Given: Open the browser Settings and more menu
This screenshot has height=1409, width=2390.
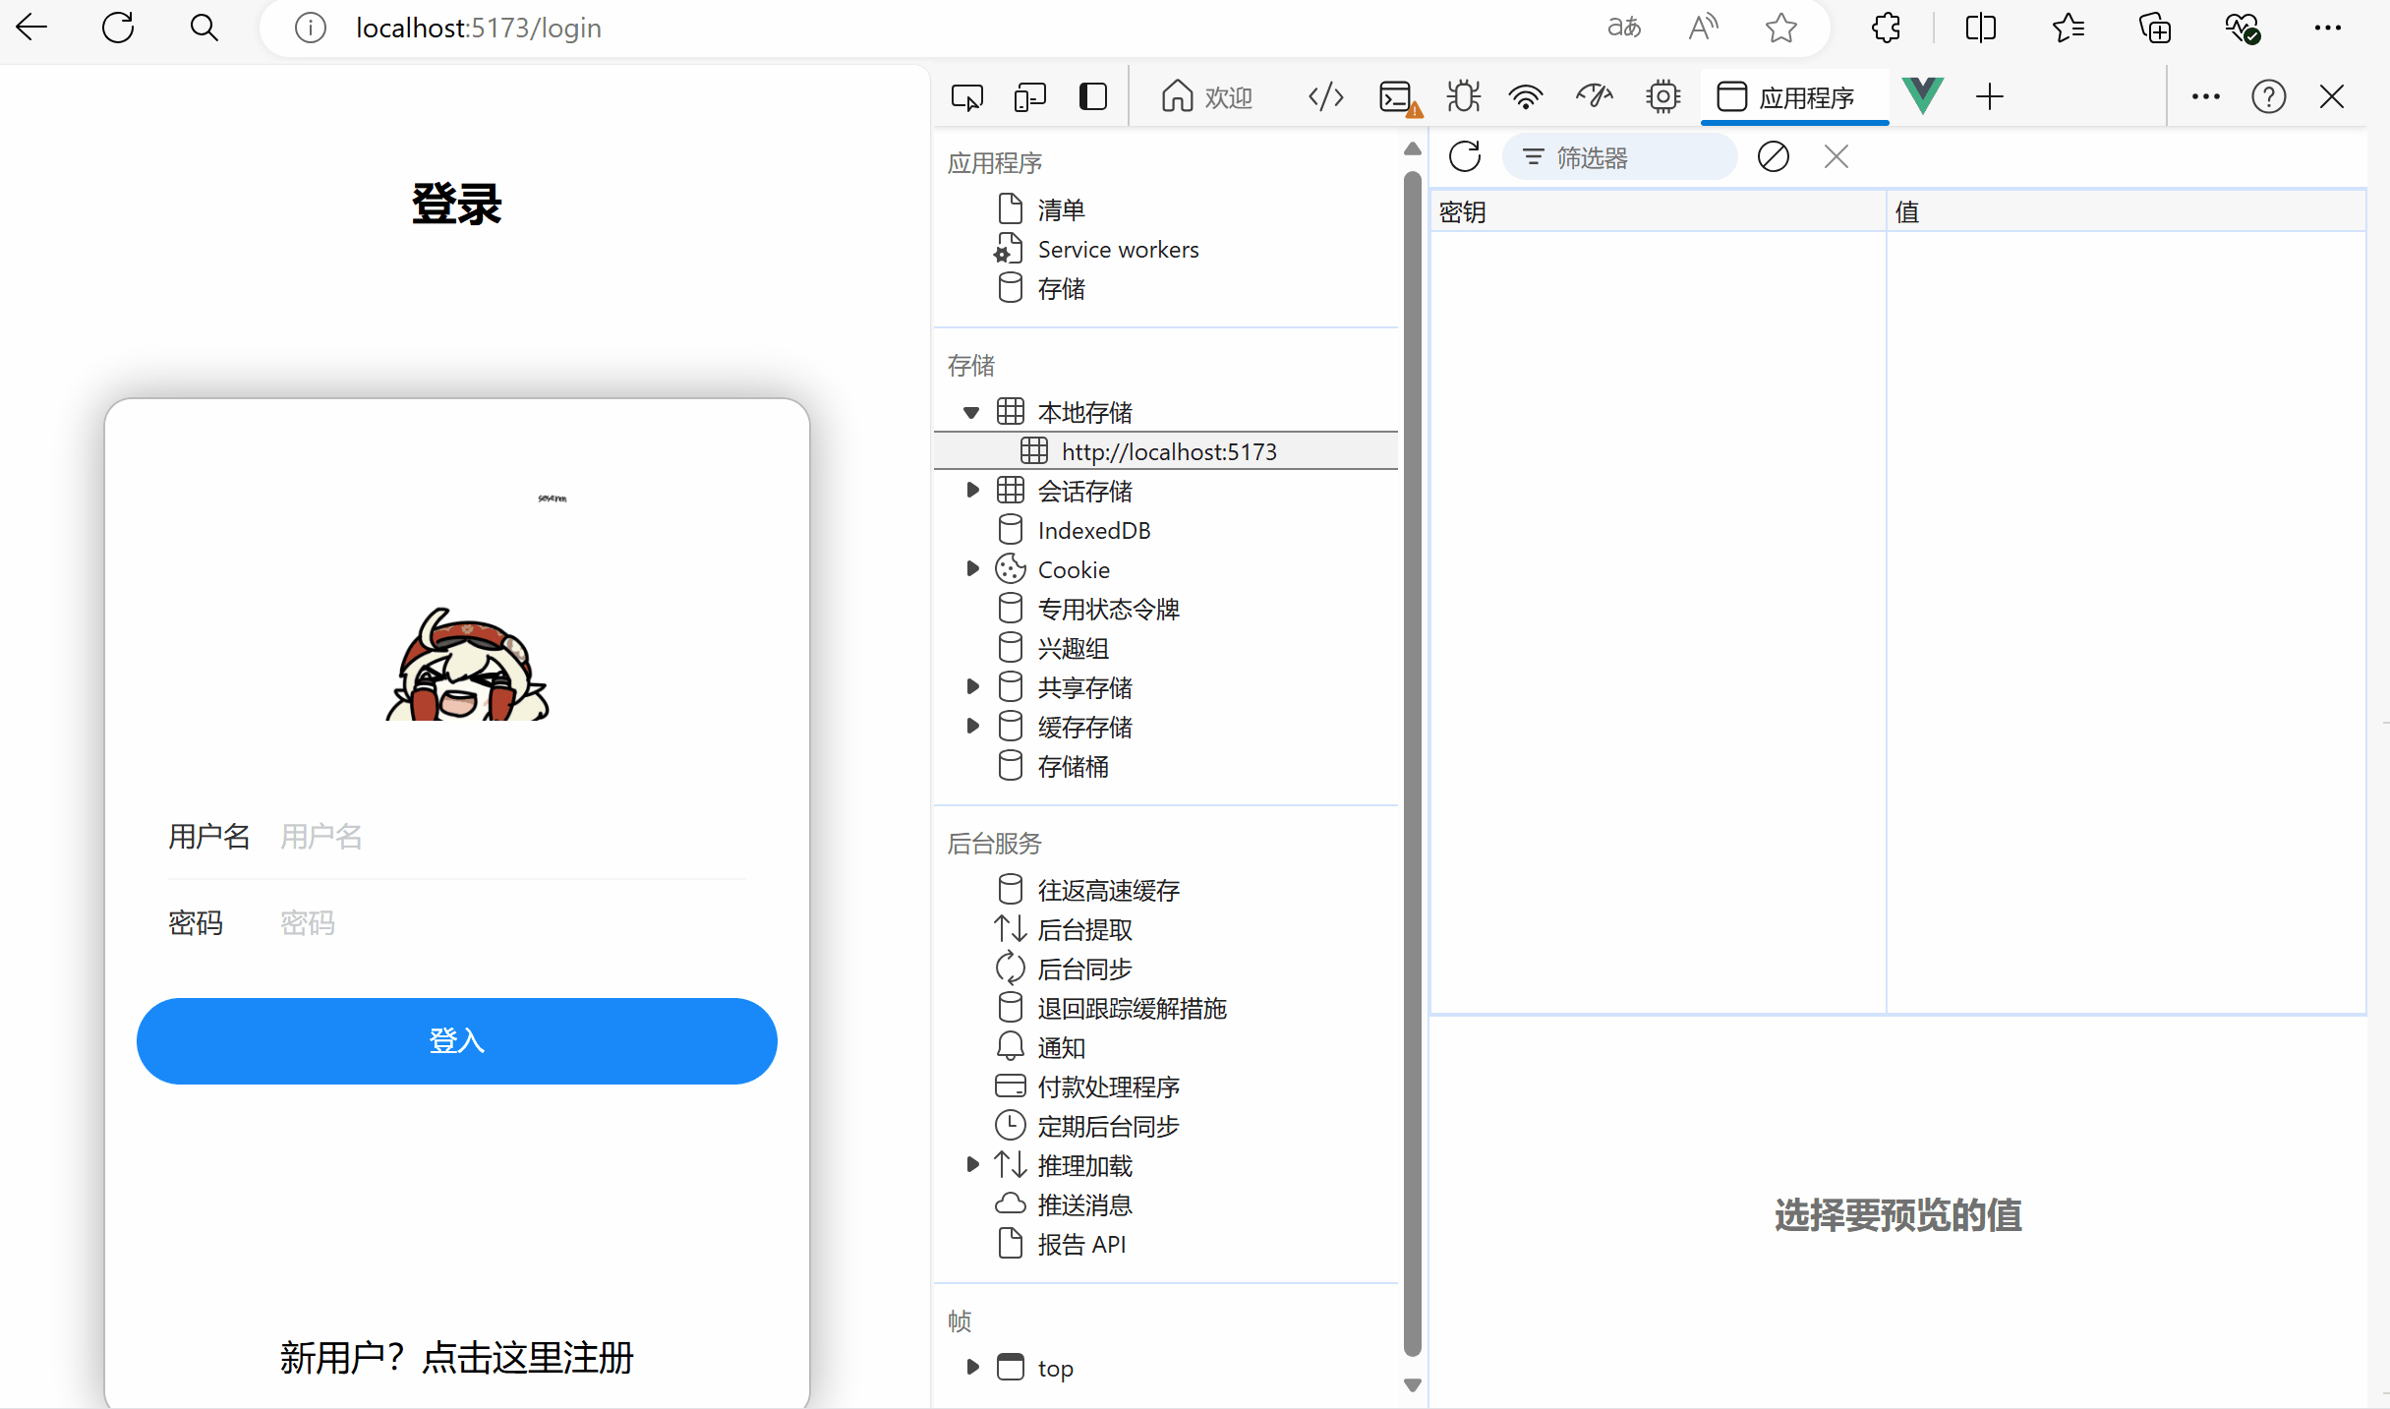Looking at the screenshot, I should pos(2328,28).
